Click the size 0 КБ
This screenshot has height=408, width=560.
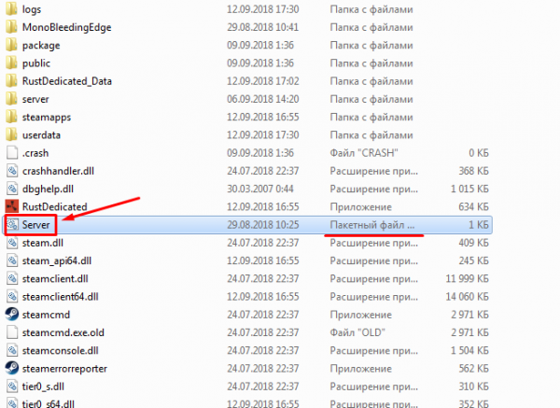[479, 153]
